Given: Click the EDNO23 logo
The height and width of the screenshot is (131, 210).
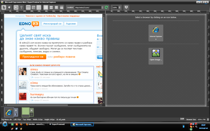Looking at the screenshot, I should coord(29,24).
